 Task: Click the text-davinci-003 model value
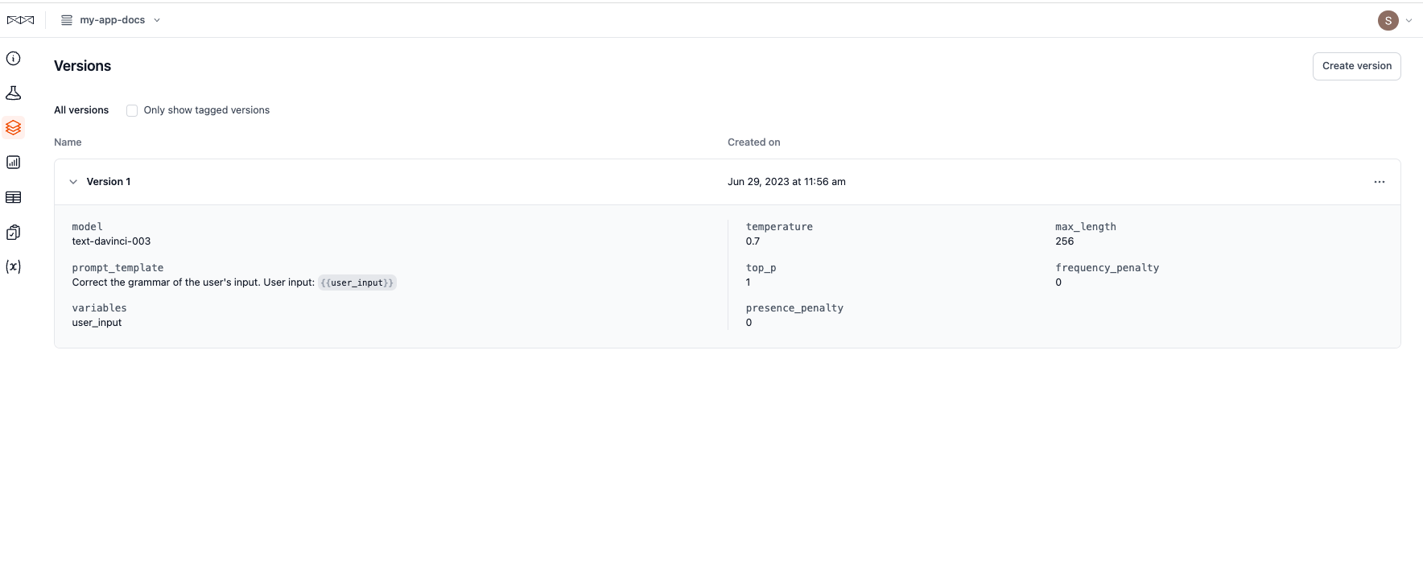click(x=111, y=241)
